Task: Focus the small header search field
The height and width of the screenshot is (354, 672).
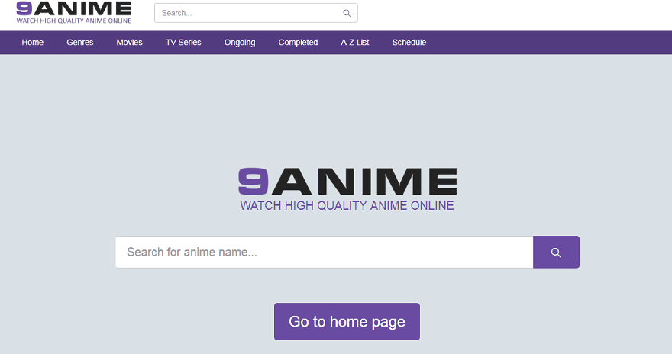Action: (x=248, y=13)
